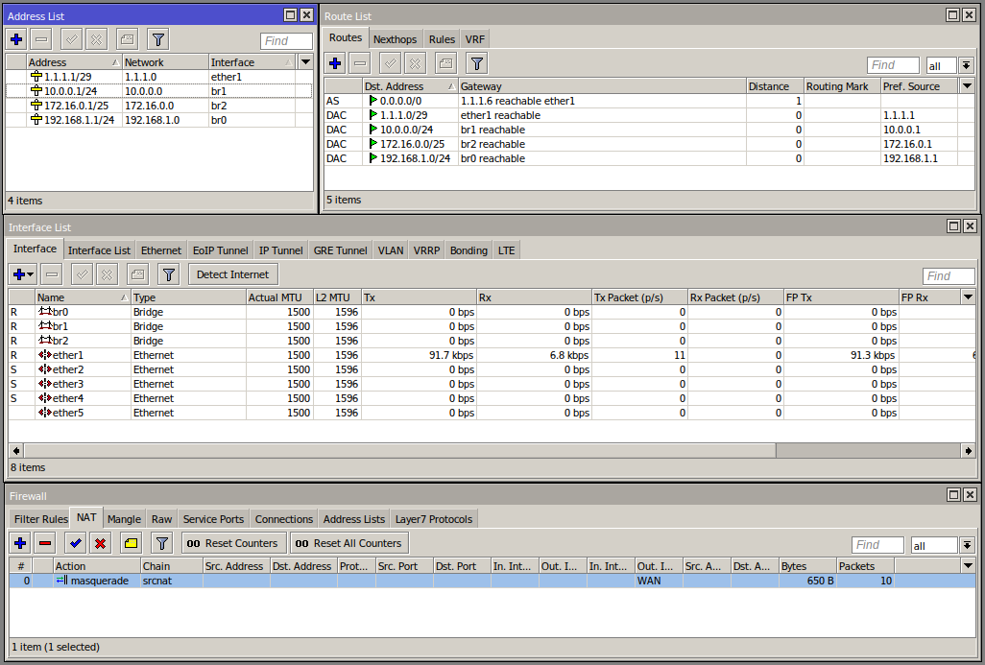Focus Find field in Address List
985x665 pixels.
[x=286, y=41]
